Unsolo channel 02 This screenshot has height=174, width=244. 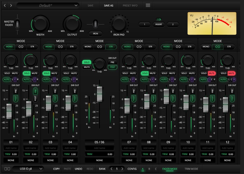[27, 73]
